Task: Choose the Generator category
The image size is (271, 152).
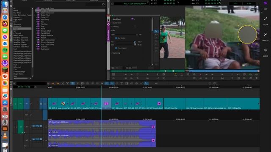Action: tap(17, 24)
